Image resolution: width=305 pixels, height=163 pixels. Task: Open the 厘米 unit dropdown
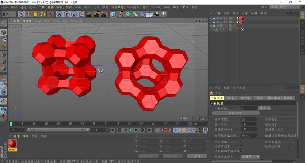coord(264,108)
